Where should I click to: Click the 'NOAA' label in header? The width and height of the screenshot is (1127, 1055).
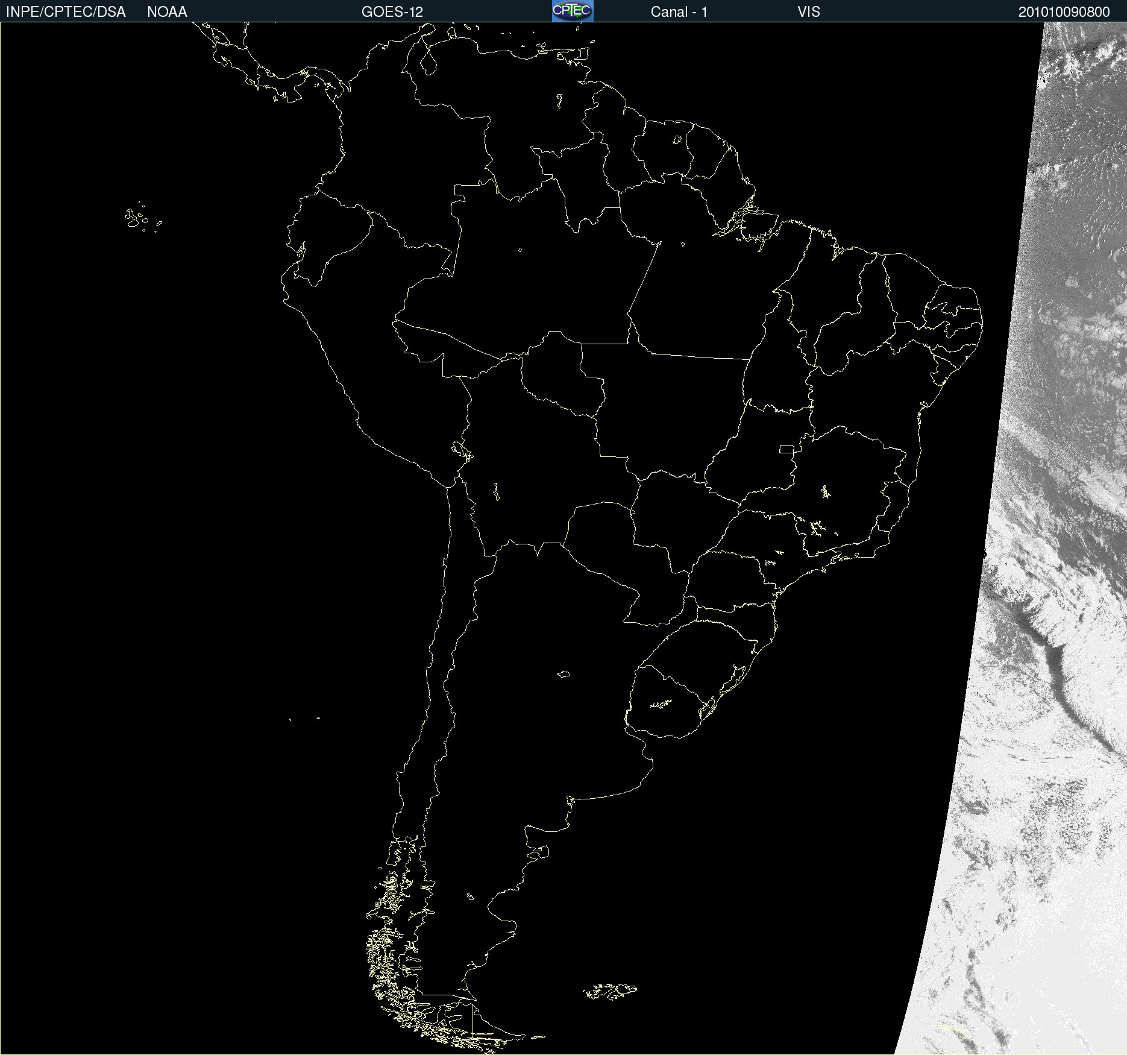pos(167,12)
